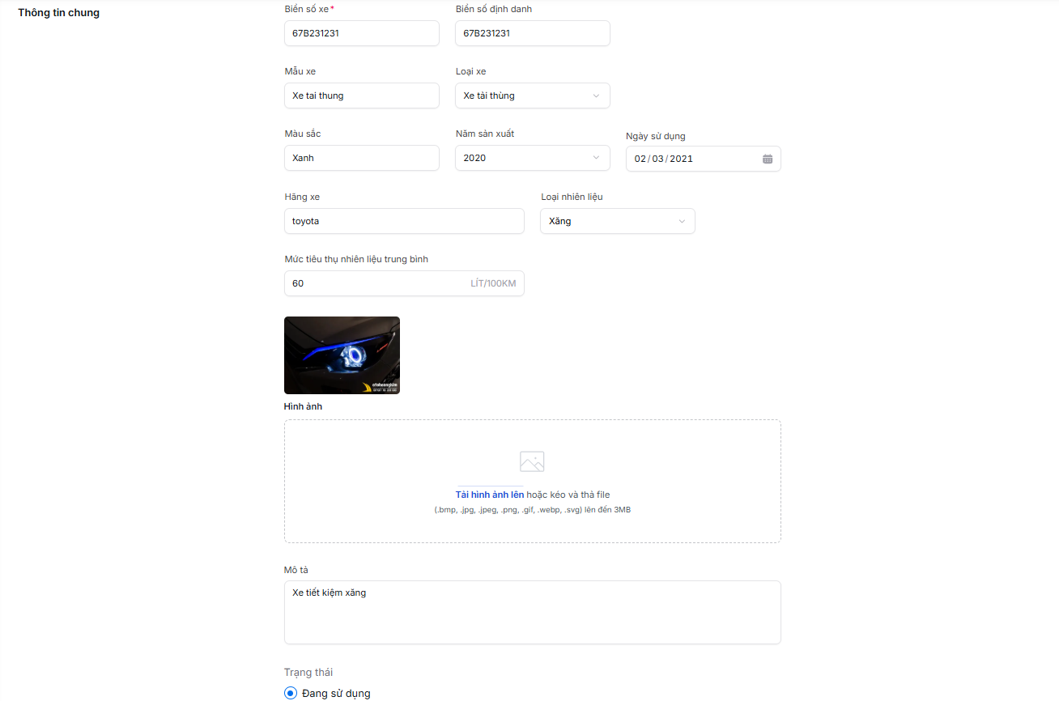Open the calendar picker icon for Ngày sử dụng
Viewport: 1059px width, 701px height.
(767, 159)
